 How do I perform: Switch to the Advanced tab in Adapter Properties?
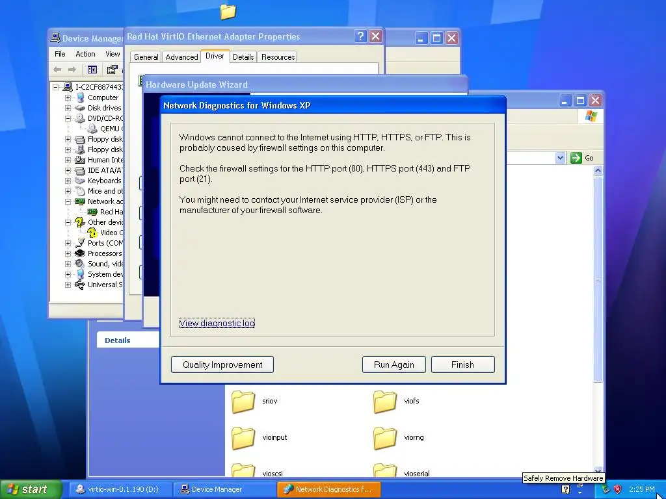pyautogui.click(x=182, y=57)
